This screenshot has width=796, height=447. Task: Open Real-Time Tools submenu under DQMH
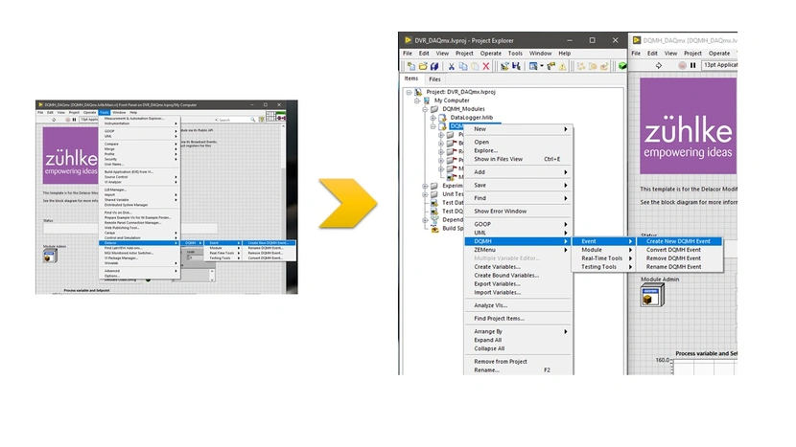click(604, 258)
